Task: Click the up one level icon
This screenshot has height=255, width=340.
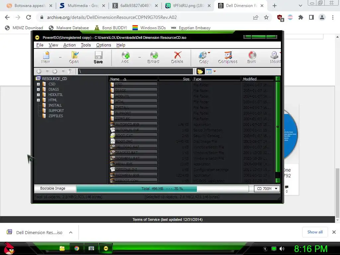Action: pyautogui.click(x=70, y=71)
